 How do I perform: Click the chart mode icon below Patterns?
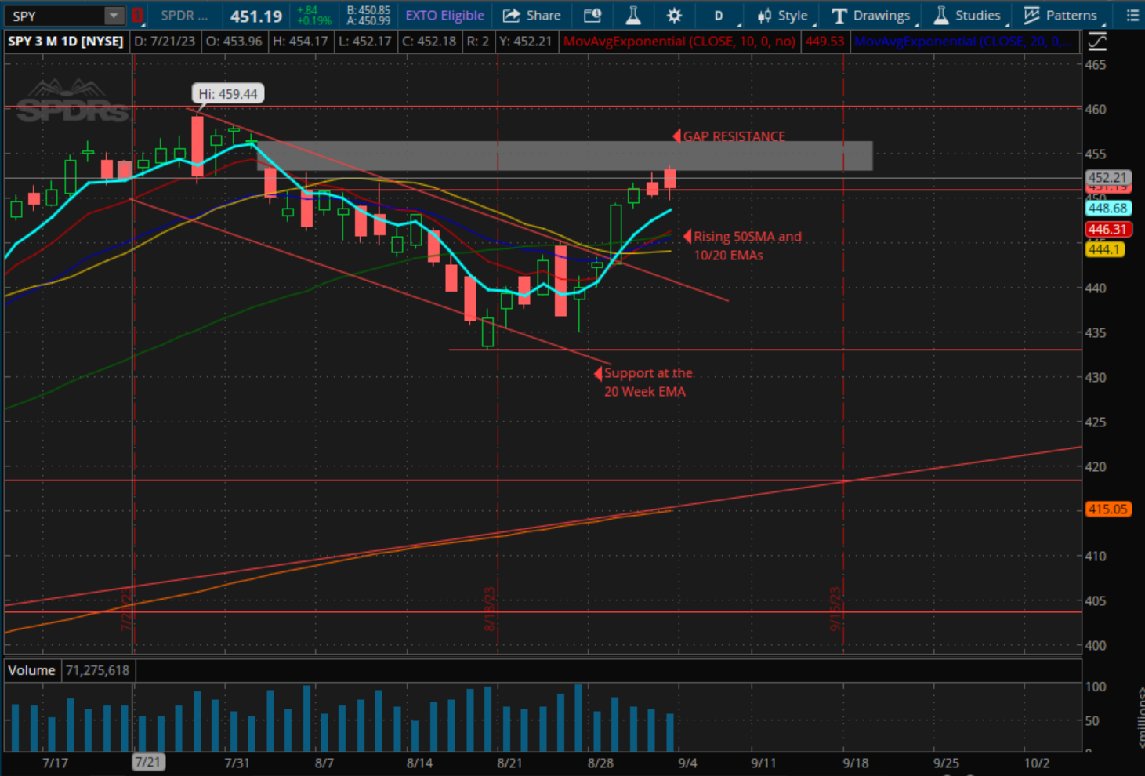1097,42
